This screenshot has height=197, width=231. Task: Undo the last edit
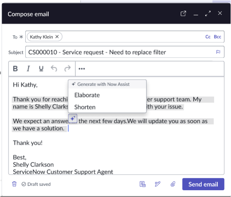click(54, 69)
